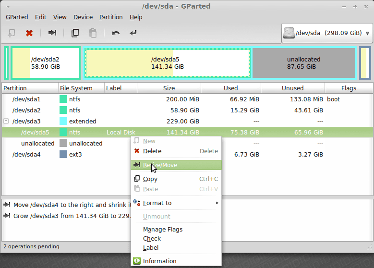Viewport: 374px width, 268px height.
Task: Click the ntfs color swatch of /dev/sda1
Action: pos(63,99)
